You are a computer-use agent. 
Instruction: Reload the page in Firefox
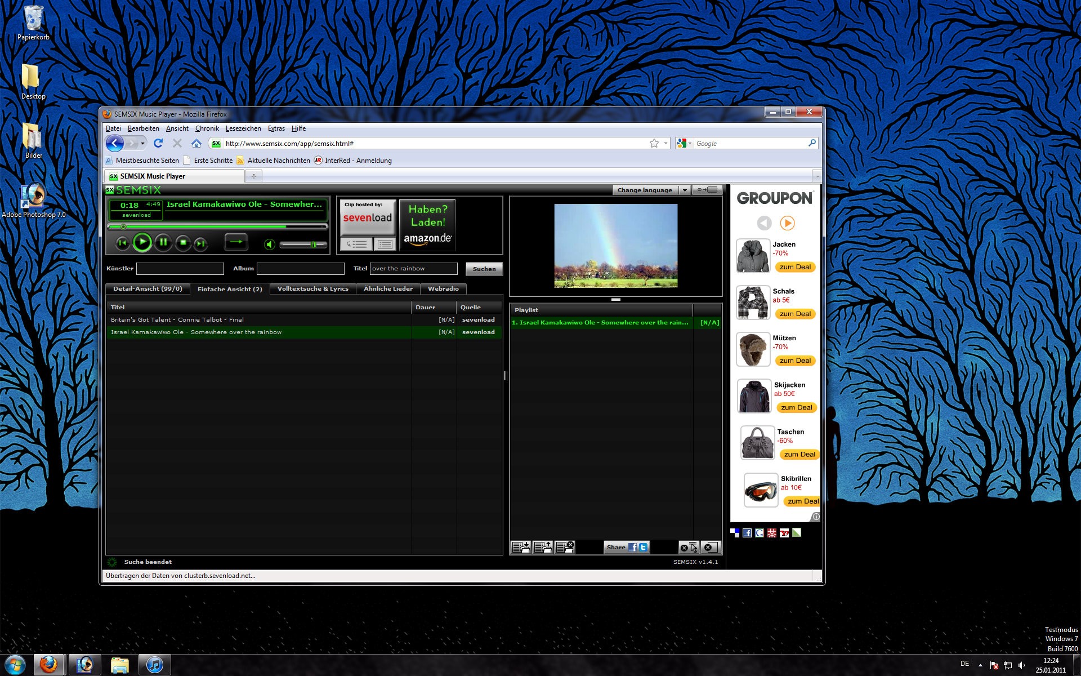(158, 143)
